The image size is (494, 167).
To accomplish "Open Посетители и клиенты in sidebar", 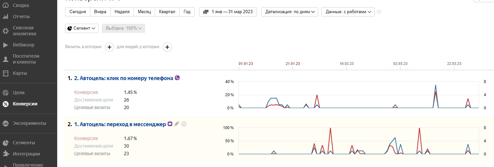I will click(26, 59).
